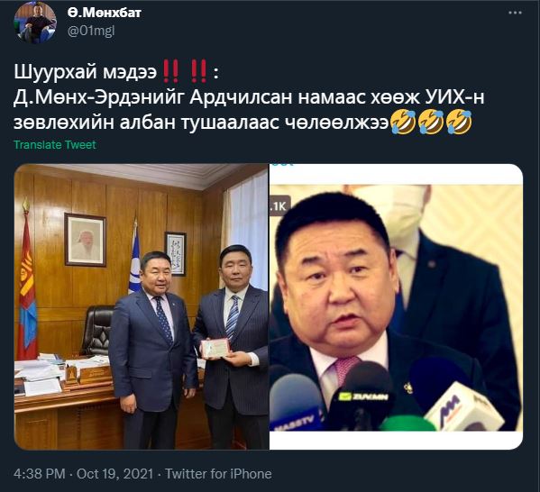Viewport: 540px width, 492px height.
Task: Open the @01mgl handle link
Action: 91,31
